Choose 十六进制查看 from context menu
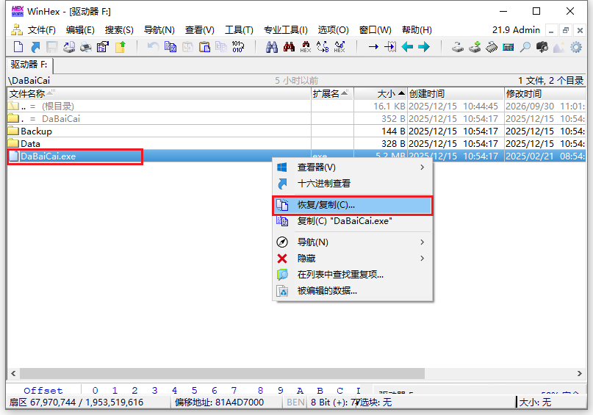 [x=353, y=184]
